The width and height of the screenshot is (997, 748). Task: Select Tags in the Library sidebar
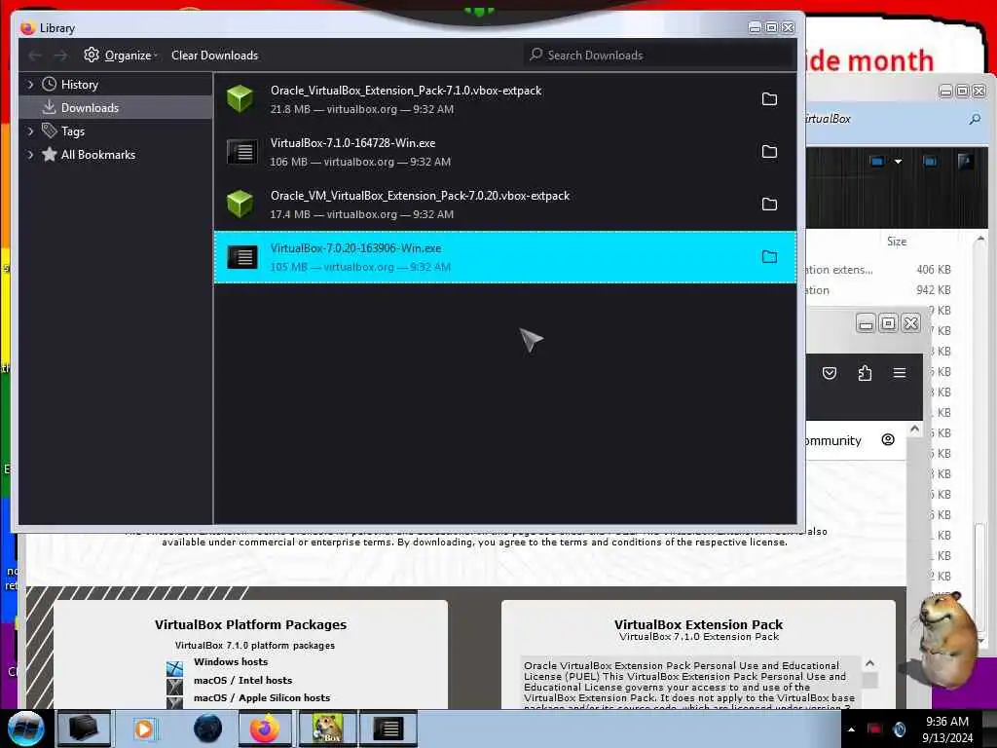tap(72, 131)
